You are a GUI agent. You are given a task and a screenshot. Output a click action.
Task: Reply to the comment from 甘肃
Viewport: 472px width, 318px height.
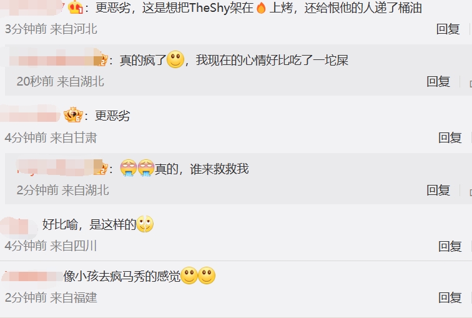click(450, 137)
